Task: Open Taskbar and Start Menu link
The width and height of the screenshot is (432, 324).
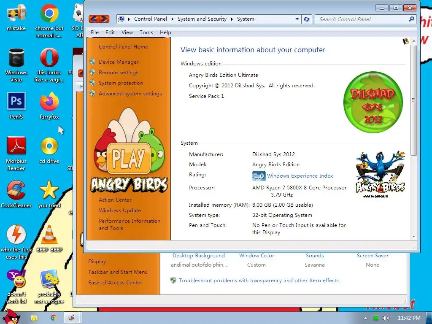Action: [x=118, y=272]
